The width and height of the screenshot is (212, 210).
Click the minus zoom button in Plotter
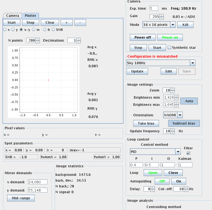[x=80, y=23]
